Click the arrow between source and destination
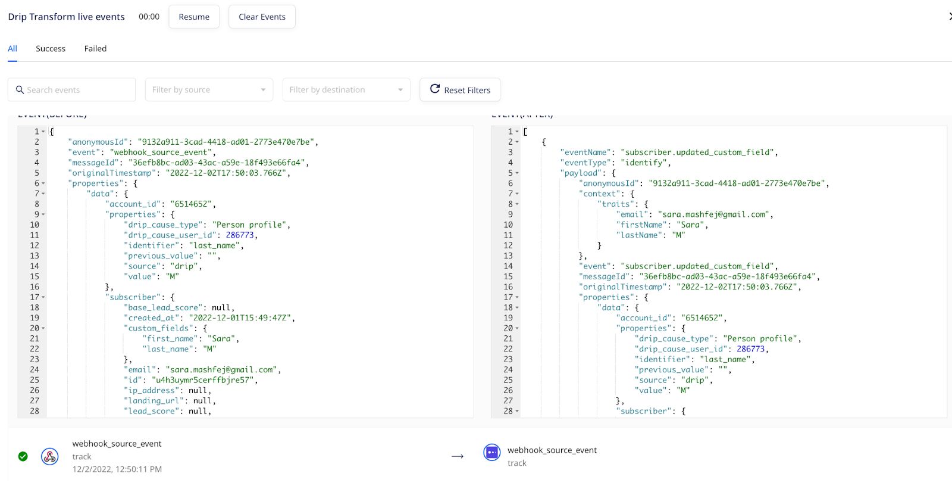Screen dimensions: 952x489 tap(458, 456)
